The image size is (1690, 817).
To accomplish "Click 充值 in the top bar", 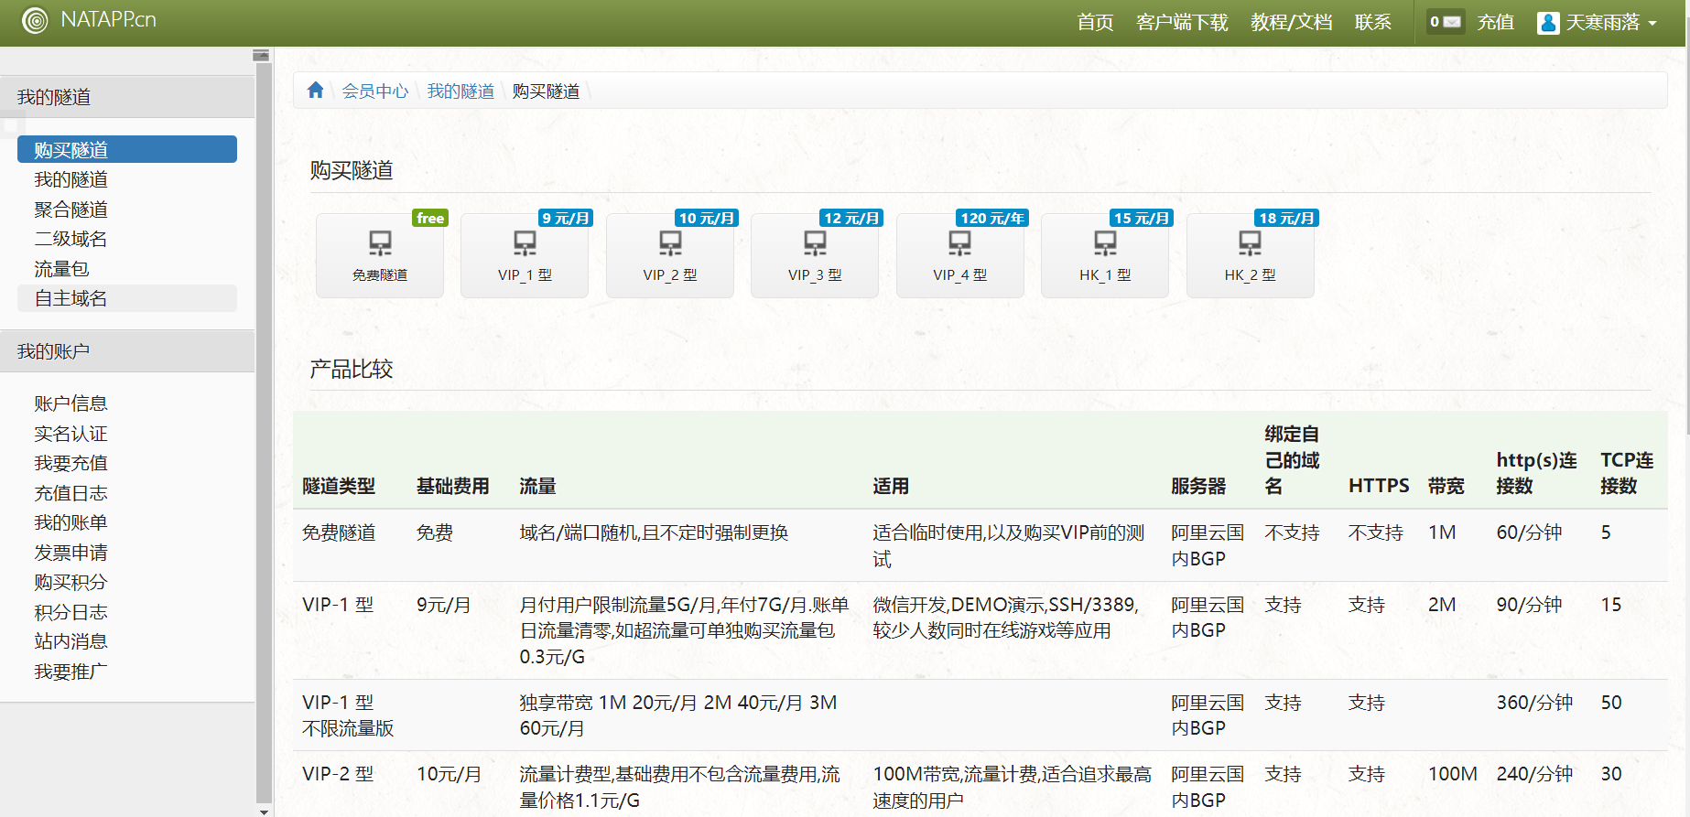I will [x=1495, y=23].
